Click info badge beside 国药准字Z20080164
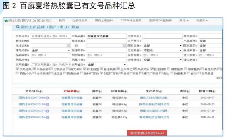This screenshot has width=227, height=138. click(x=48, y=117)
